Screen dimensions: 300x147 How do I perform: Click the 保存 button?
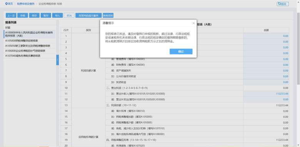34,16
